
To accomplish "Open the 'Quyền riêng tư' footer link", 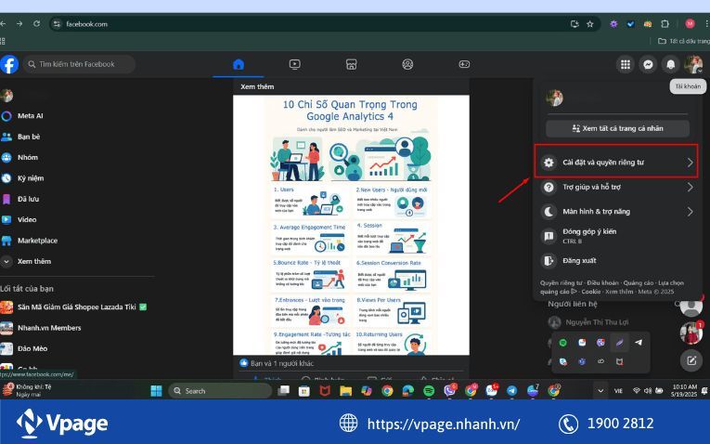I will pos(561,282).
